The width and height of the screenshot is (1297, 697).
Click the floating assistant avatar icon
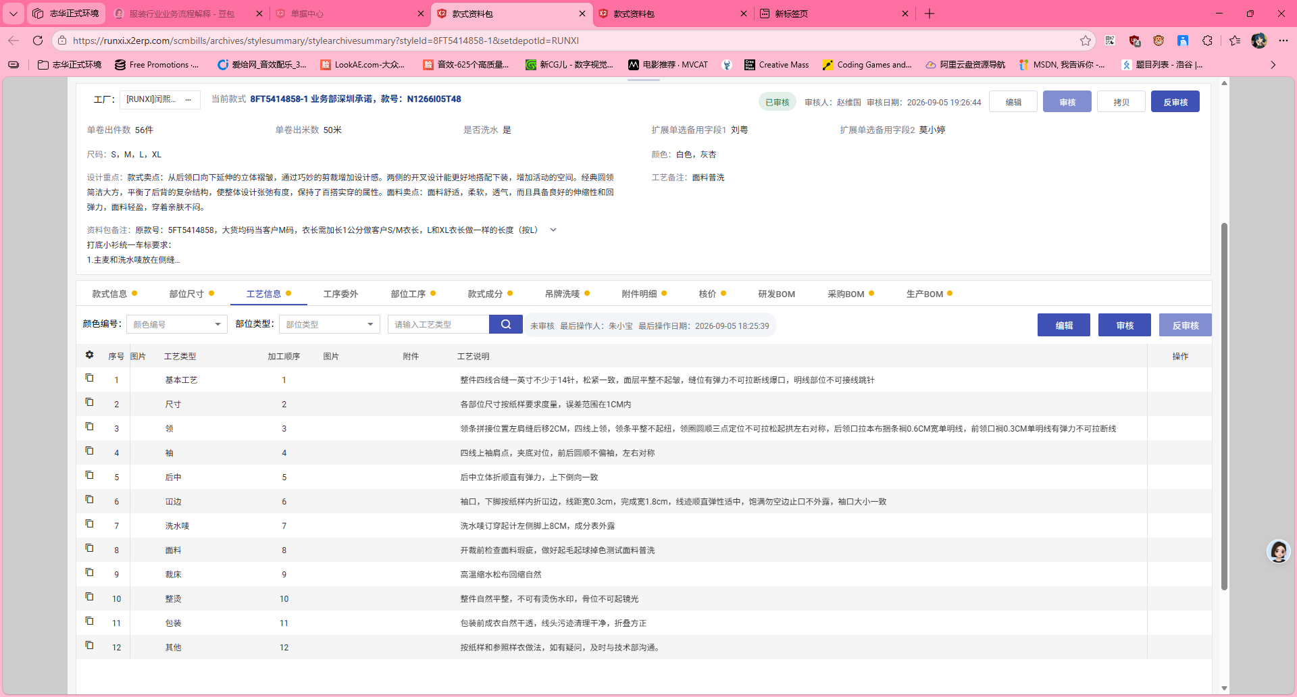pos(1278,552)
